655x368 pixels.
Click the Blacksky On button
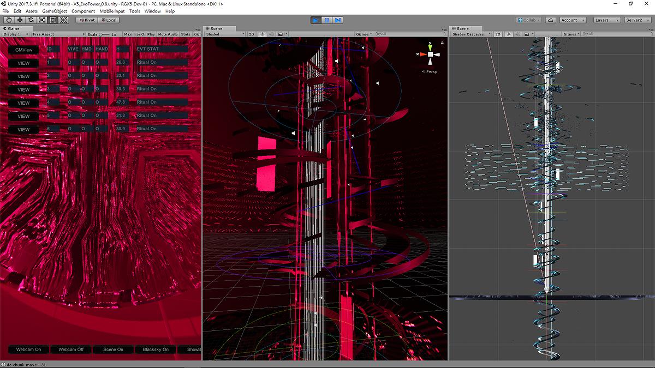(x=156, y=349)
